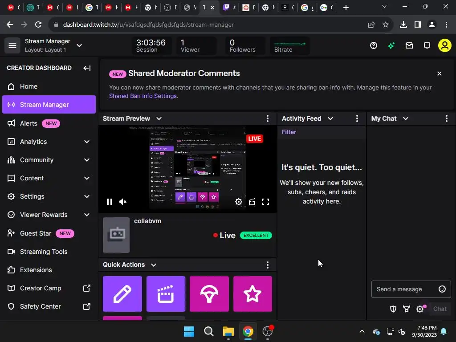
Task: Open Safety Center external link
Action: point(49,306)
